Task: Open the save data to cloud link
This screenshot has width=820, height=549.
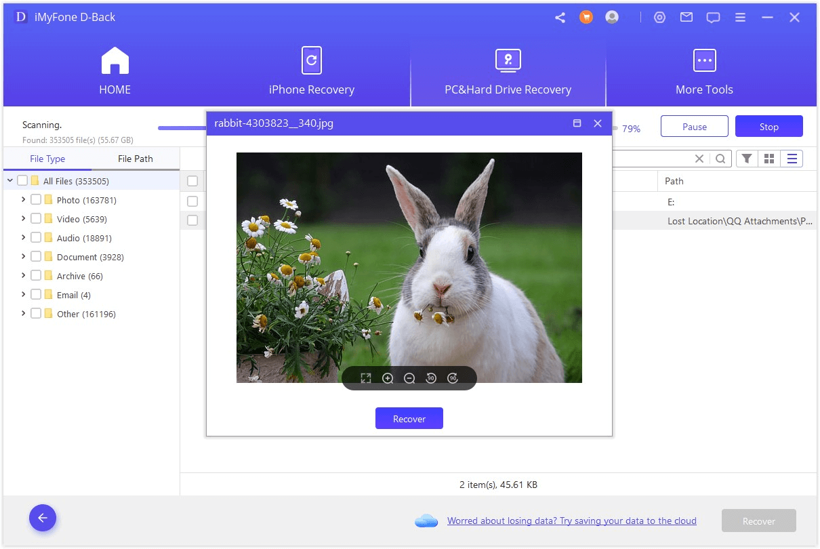Action: click(571, 521)
